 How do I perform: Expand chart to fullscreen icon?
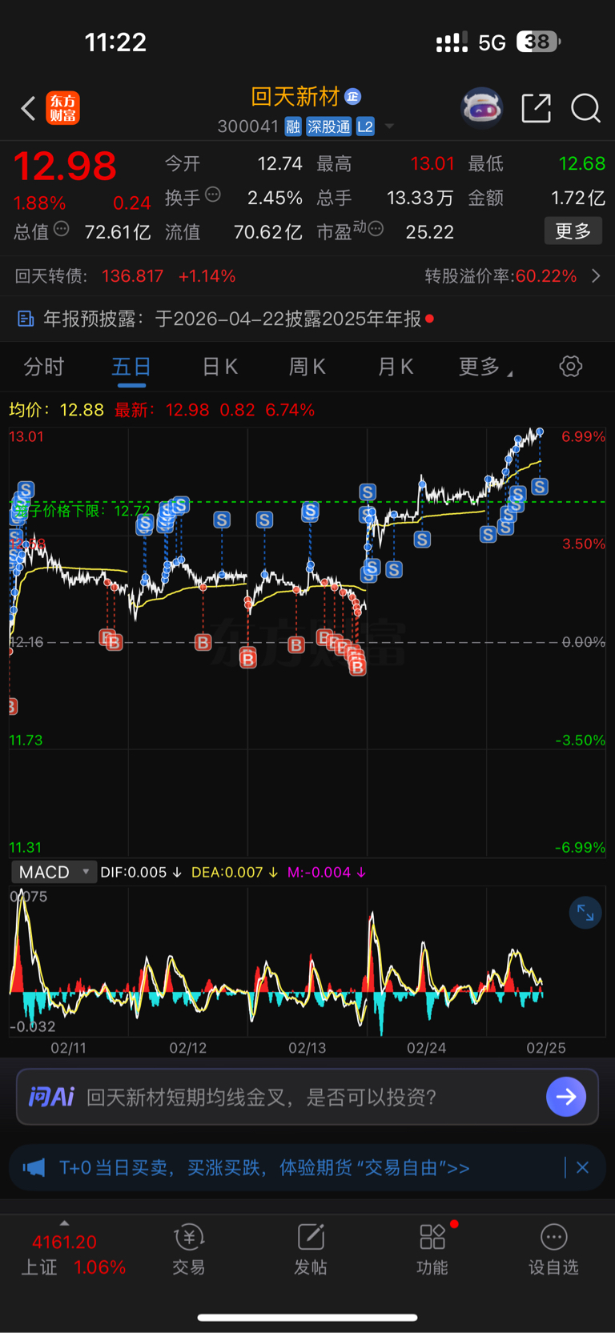[585, 913]
